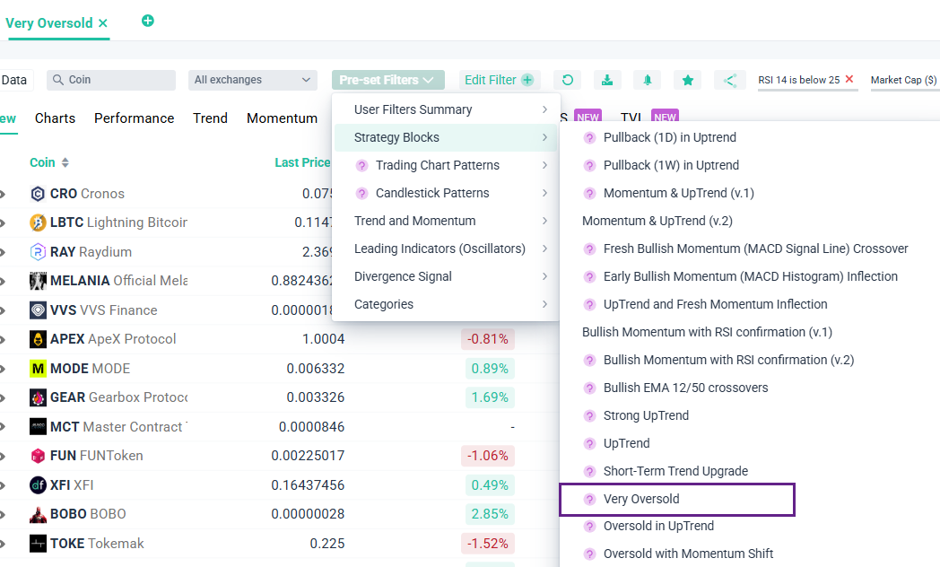Remove the RSI 14 below 25 filter

pyautogui.click(x=849, y=80)
